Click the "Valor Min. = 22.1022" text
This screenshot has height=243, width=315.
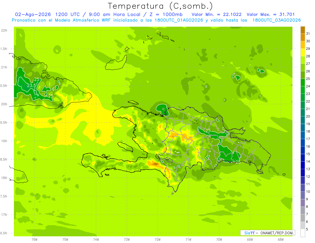pos(217,14)
